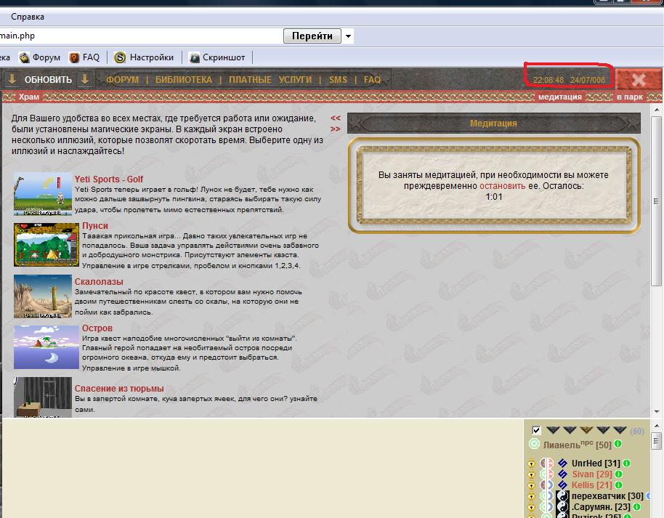Open FAQ in the game top menu
Image resolution: width=664 pixels, height=518 pixels.
[372, 80]
